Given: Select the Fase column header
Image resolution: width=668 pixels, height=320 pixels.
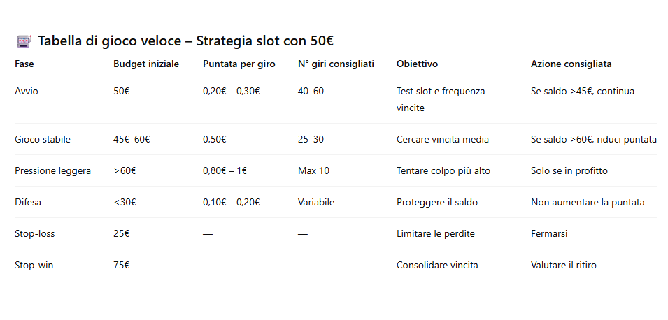Looking at the screenshot, I should (24, 64).
